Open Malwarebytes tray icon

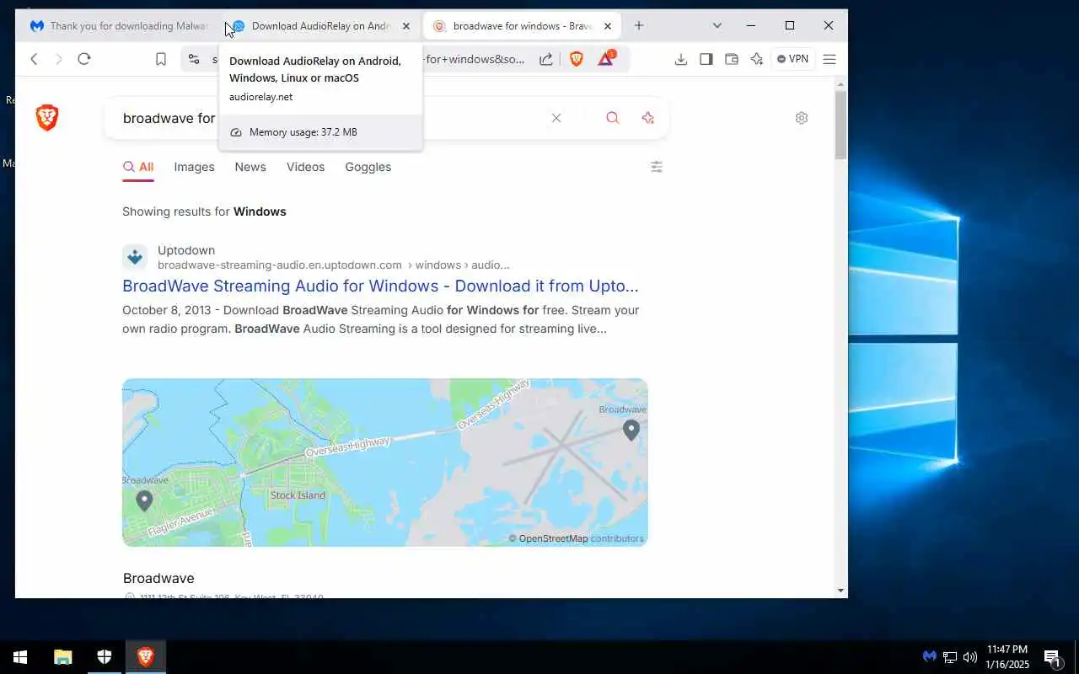point(930,657)
